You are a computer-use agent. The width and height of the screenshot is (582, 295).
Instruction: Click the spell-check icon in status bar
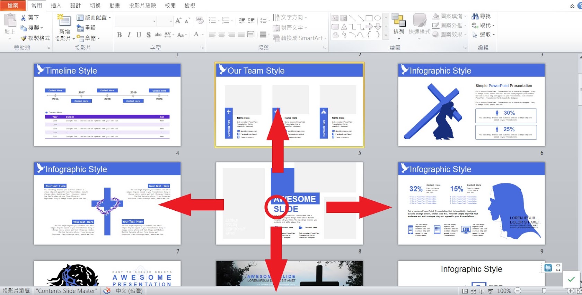pos(107,291)
